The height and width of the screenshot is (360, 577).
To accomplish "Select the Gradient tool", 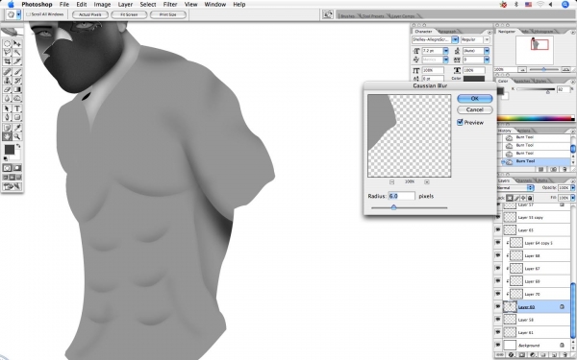I will point(17,89).
